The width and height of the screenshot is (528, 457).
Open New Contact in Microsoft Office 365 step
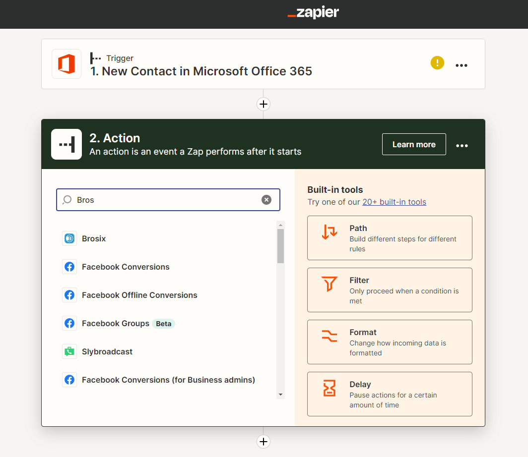click(x=263, y=64)
